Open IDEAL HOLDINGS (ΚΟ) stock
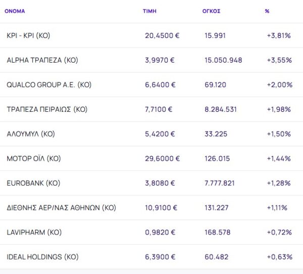The image size is (303, 274). [x=42, y=257]
